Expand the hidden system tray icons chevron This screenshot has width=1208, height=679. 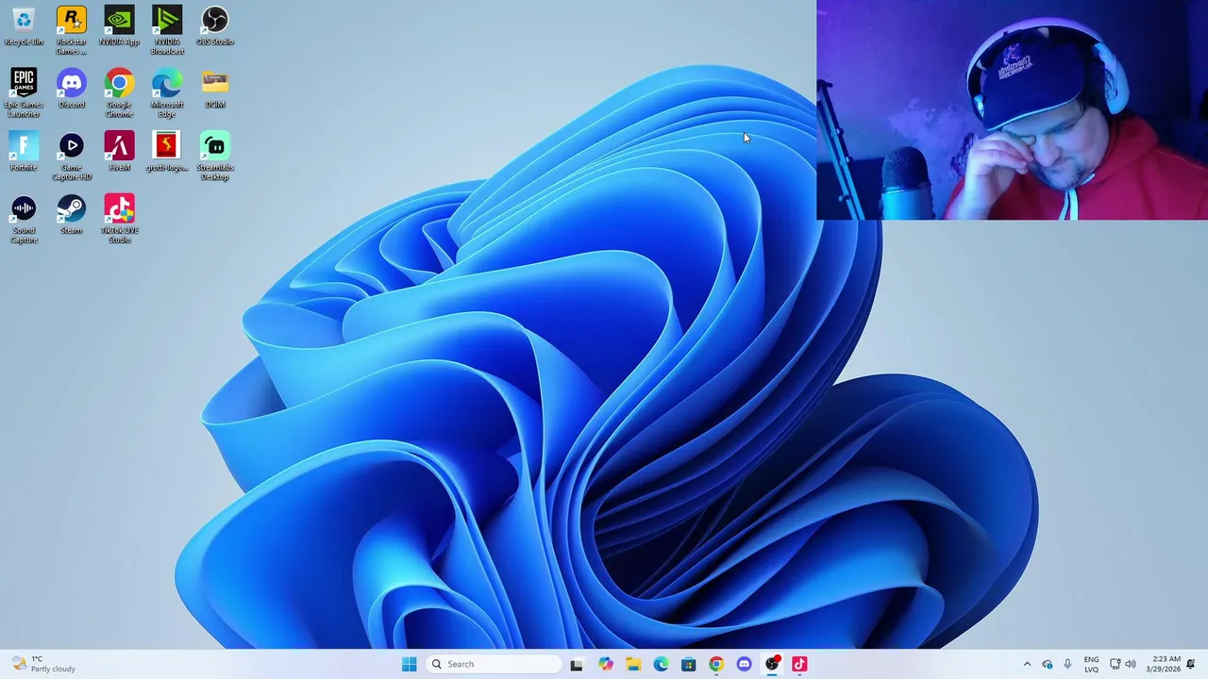click(x=1027, y=664)
